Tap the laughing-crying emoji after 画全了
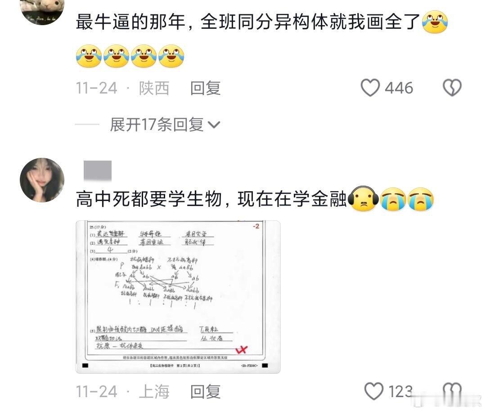 point(435,22)
